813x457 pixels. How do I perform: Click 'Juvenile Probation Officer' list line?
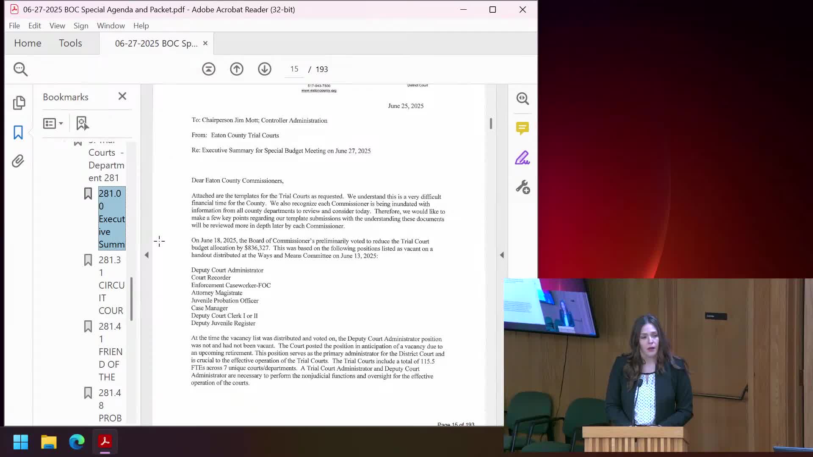(225, 301)
